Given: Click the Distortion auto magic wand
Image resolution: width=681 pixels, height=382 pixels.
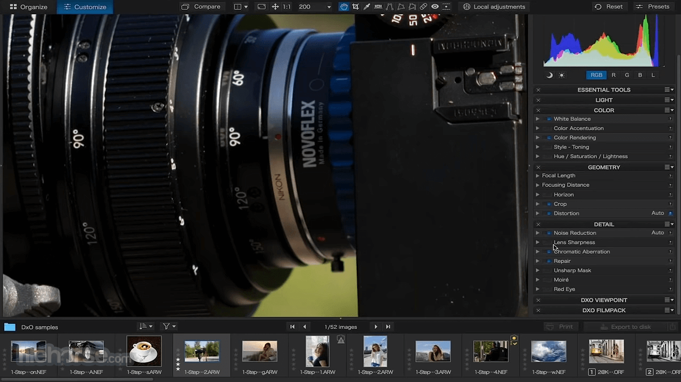Looking at the screenshot, I should [x=670, y=213].
